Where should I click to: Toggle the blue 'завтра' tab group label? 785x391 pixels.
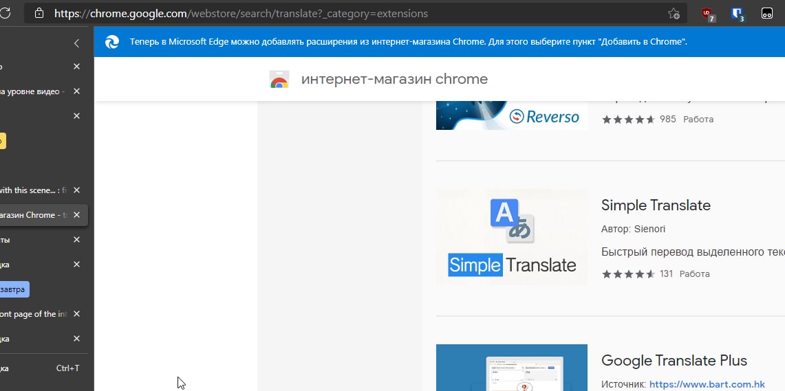pos(14,289)
